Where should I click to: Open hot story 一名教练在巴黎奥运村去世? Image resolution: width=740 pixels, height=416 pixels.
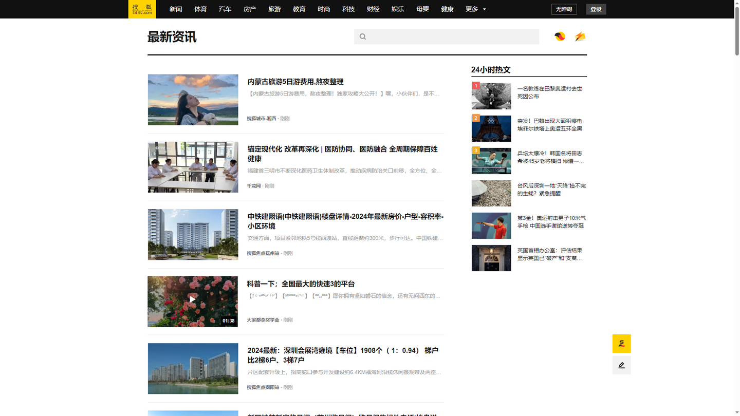tap(550, 92)
